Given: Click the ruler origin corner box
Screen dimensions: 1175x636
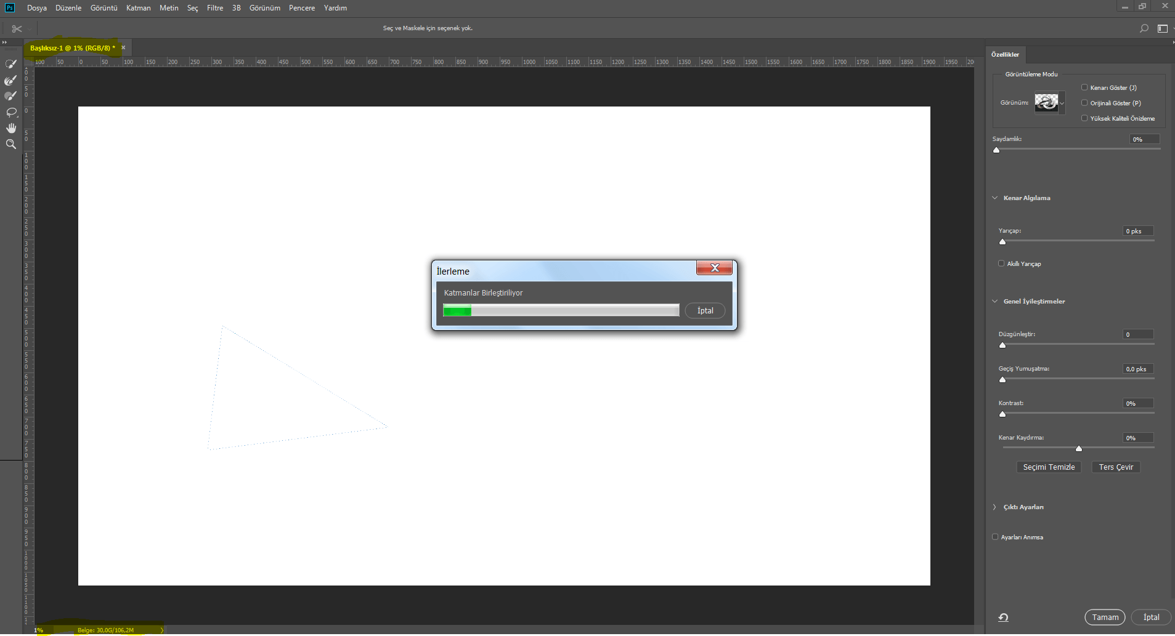Looking at the screenshot, I should [x=28, y=62].
